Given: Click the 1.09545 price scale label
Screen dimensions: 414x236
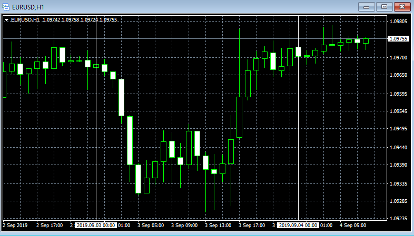Looking at the screenshot, I should (398, 111).
